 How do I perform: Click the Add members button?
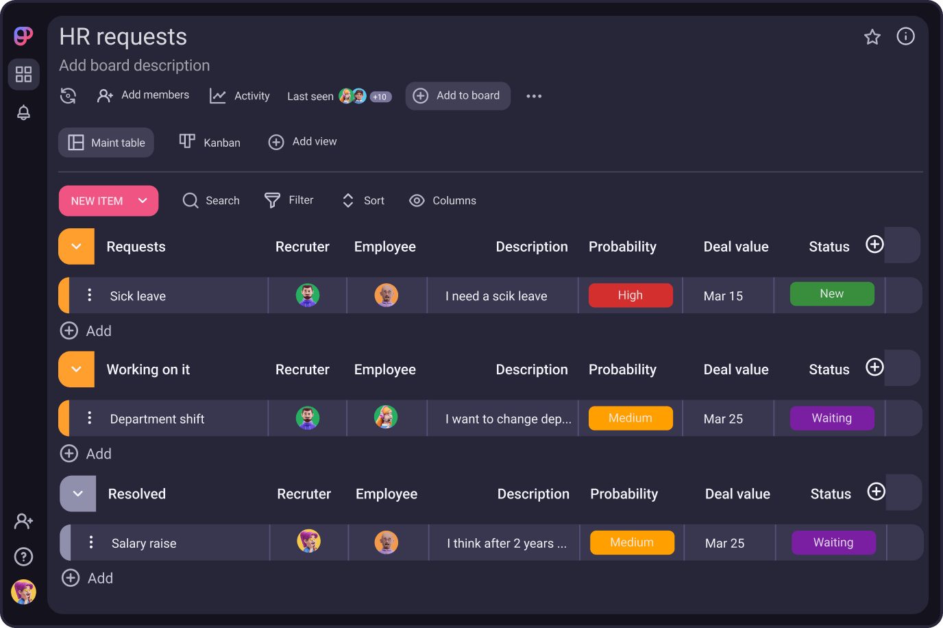(143, 96)
